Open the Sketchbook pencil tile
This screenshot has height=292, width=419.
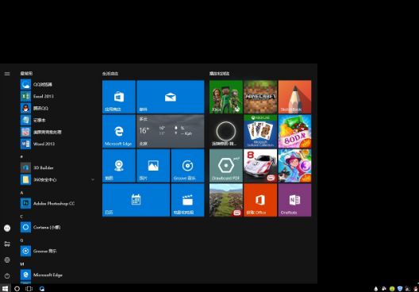[294, 97]
